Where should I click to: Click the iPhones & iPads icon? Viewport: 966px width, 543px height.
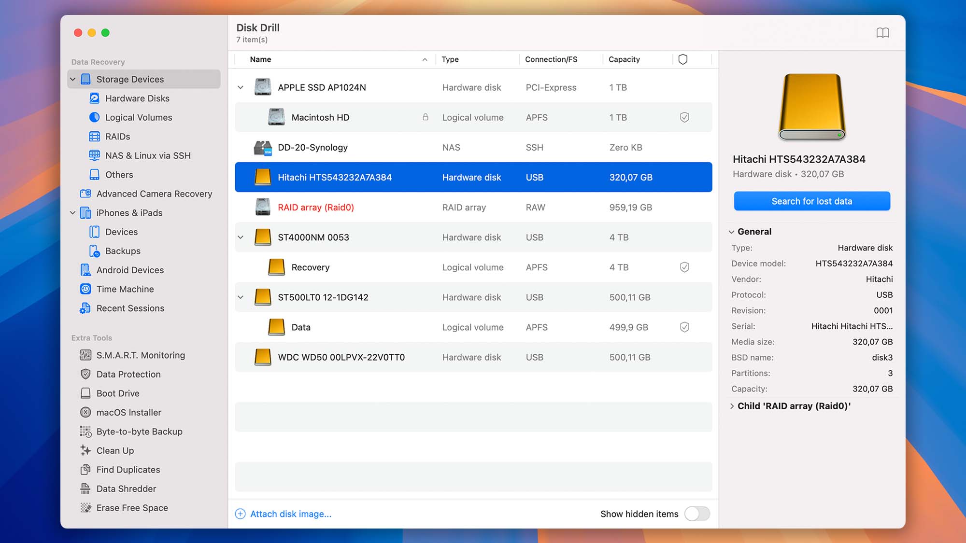coord(85,213)
